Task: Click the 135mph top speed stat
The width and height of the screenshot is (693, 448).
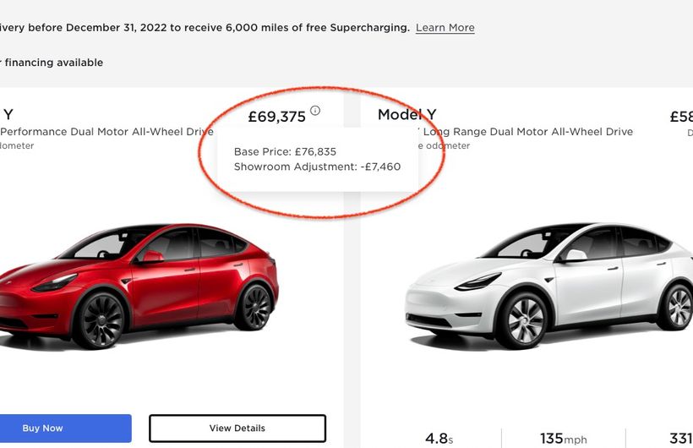Action: 564,439
